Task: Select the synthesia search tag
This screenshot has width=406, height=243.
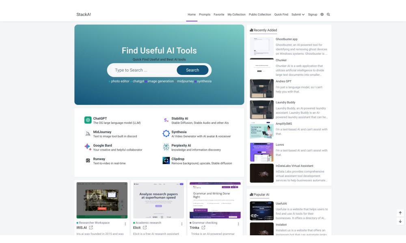Action: pyautogui.click(x=204, y=81)
